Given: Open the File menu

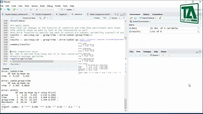Looking at the screenshot, I should [2, 6].
